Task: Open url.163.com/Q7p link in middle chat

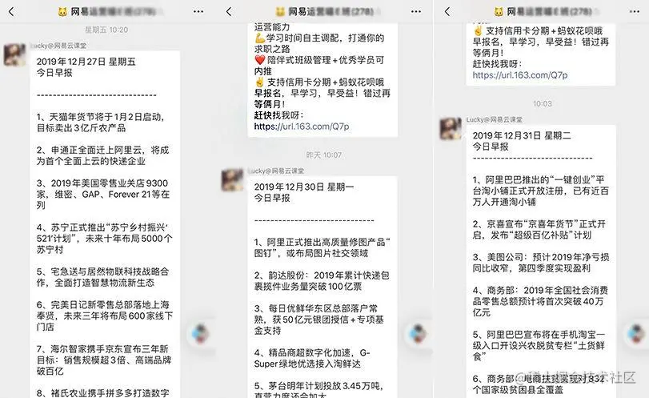Action: (x=302, y=127)
